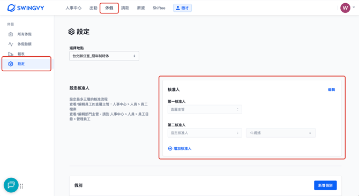359x196 pixels.
Task: Open the 請款 tab
Action: click(125, 8)
